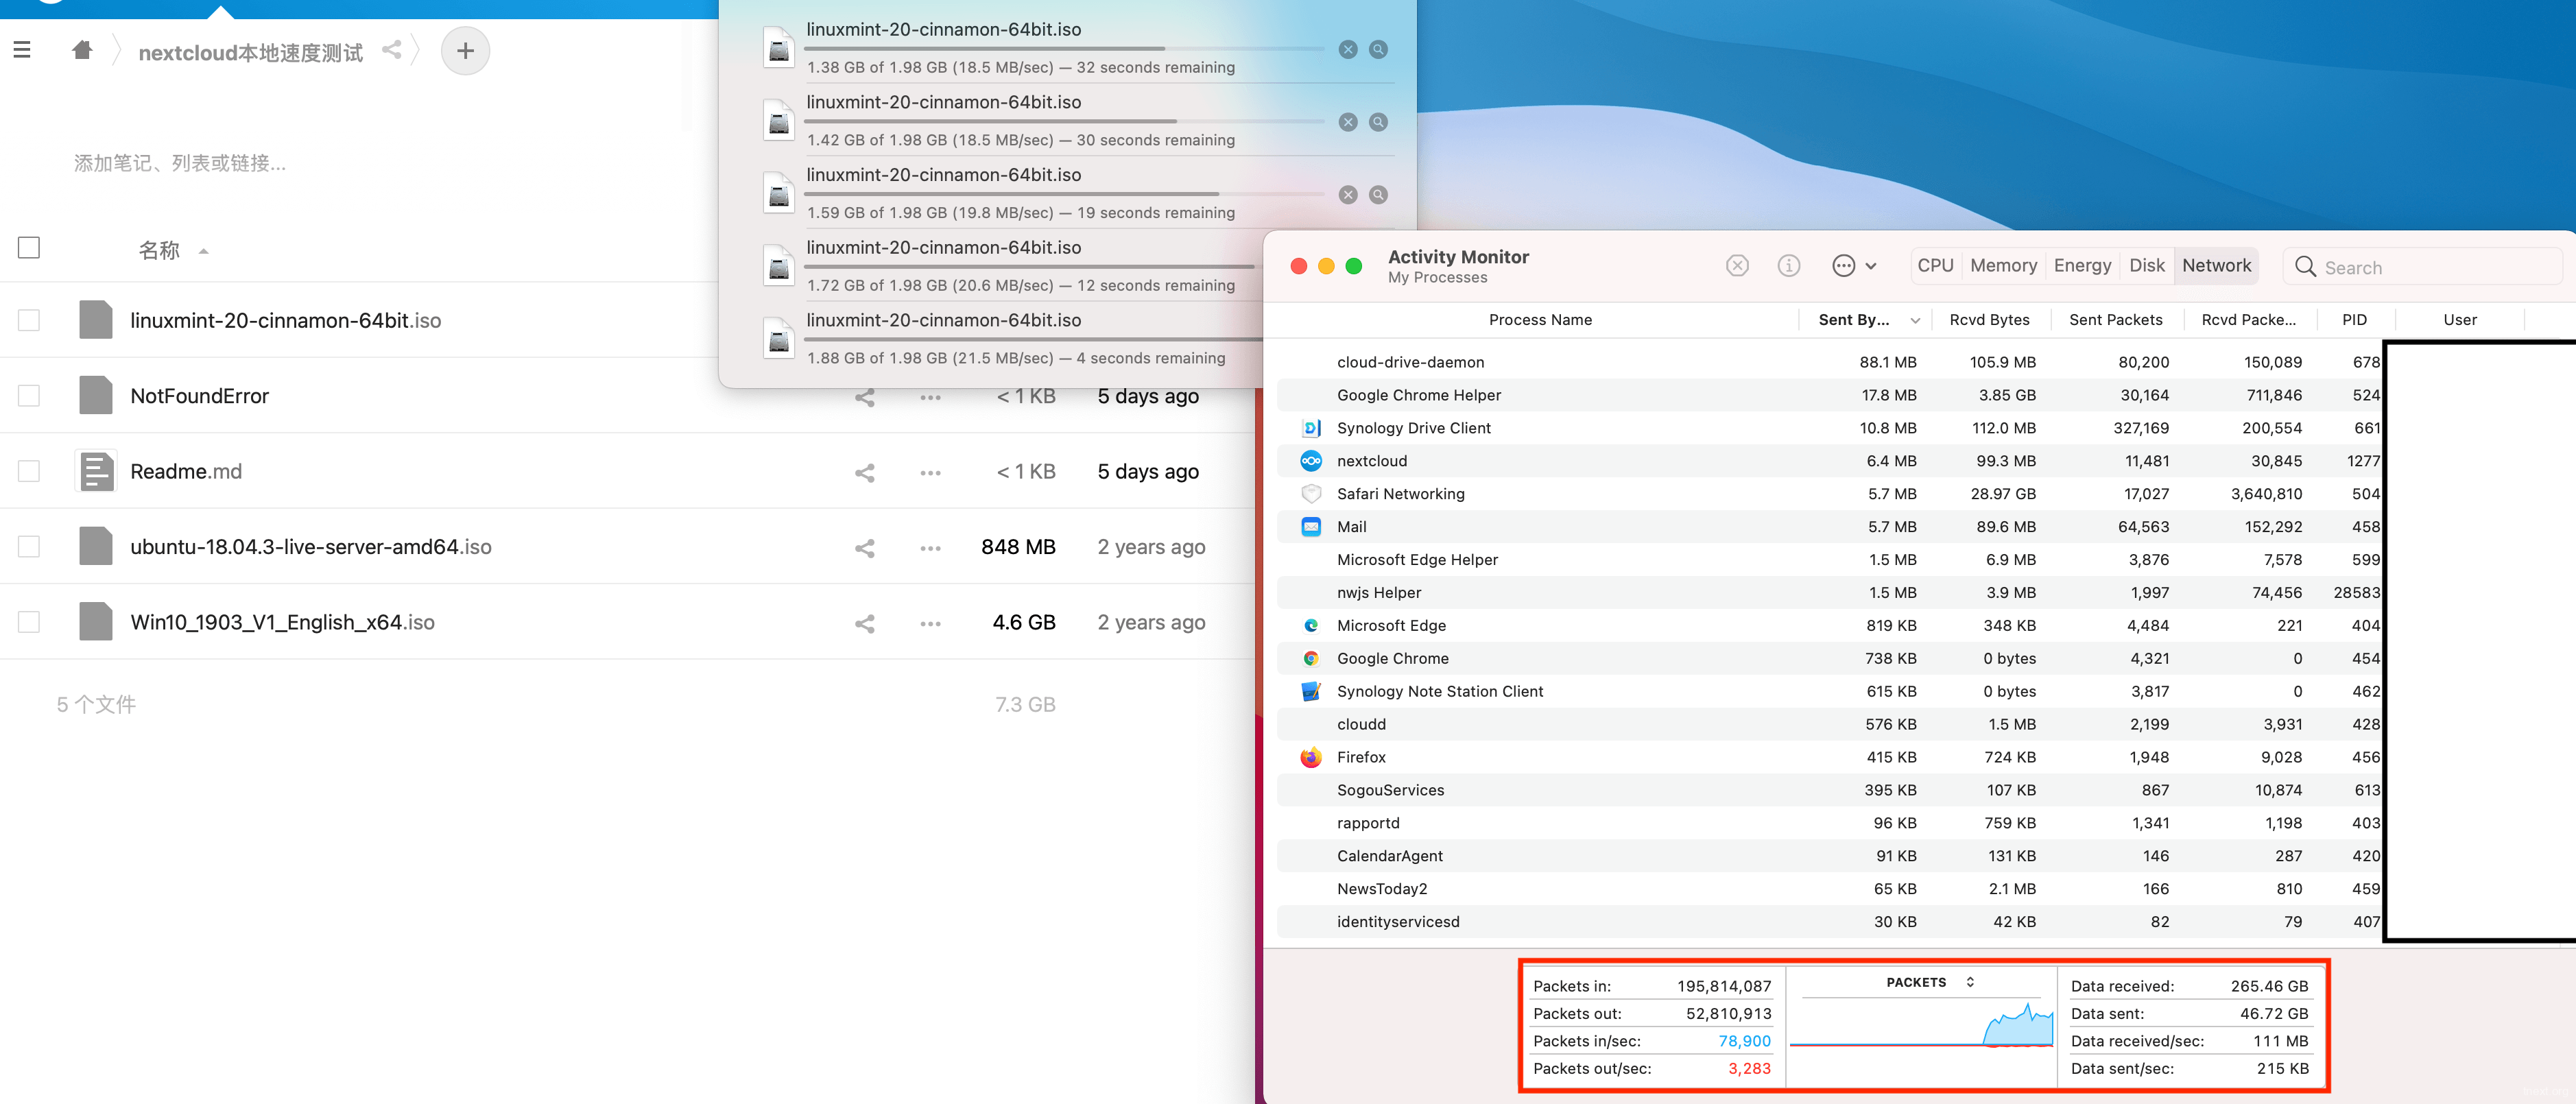Cancel the download at 1.59 GB
2576x1104 pixels.
pos(1348,195)
